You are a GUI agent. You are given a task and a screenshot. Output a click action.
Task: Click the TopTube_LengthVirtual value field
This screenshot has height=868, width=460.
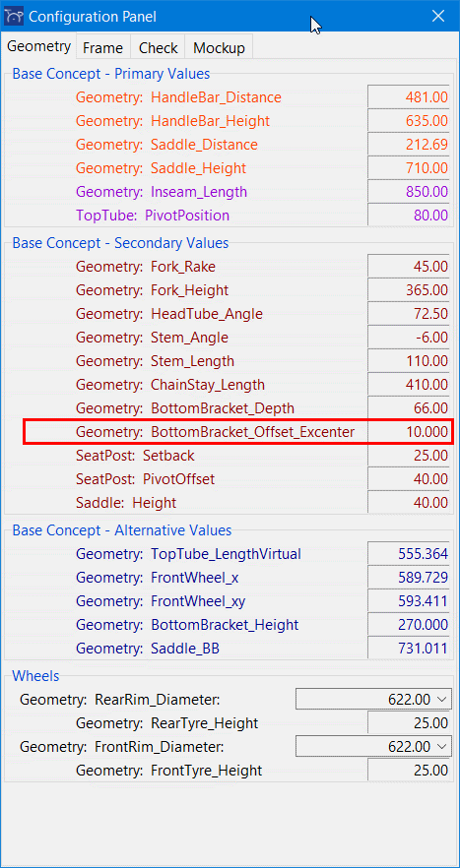point(409,553)
